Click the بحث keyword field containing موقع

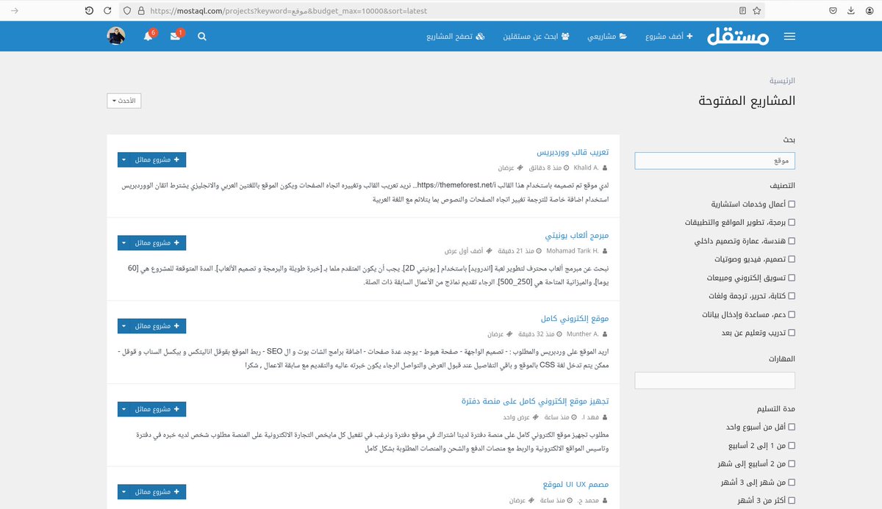[x=714, y=161]
